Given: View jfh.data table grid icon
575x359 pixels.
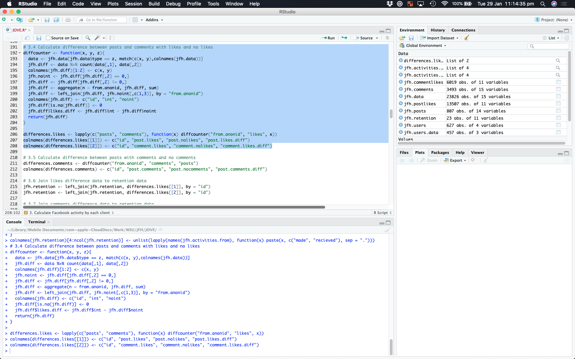Looking at the screenshot, I should (x=558, y=96).
